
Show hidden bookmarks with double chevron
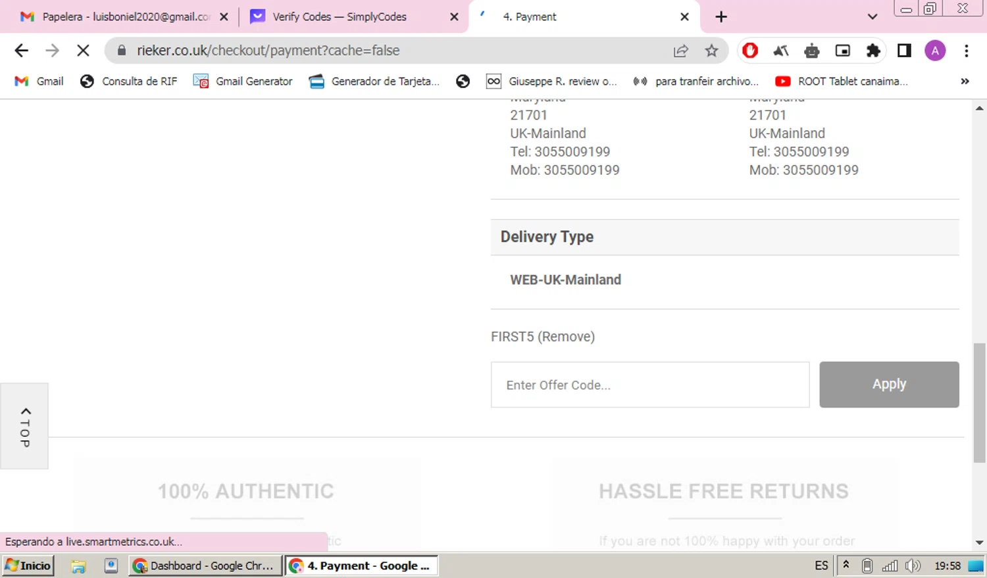[965, 82]
